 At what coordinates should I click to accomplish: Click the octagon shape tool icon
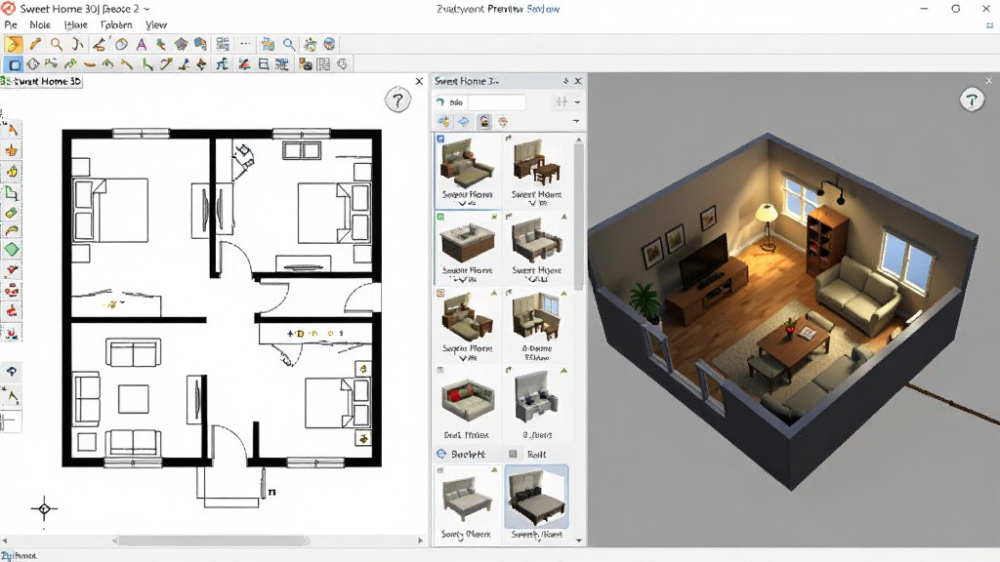[32, 64]
